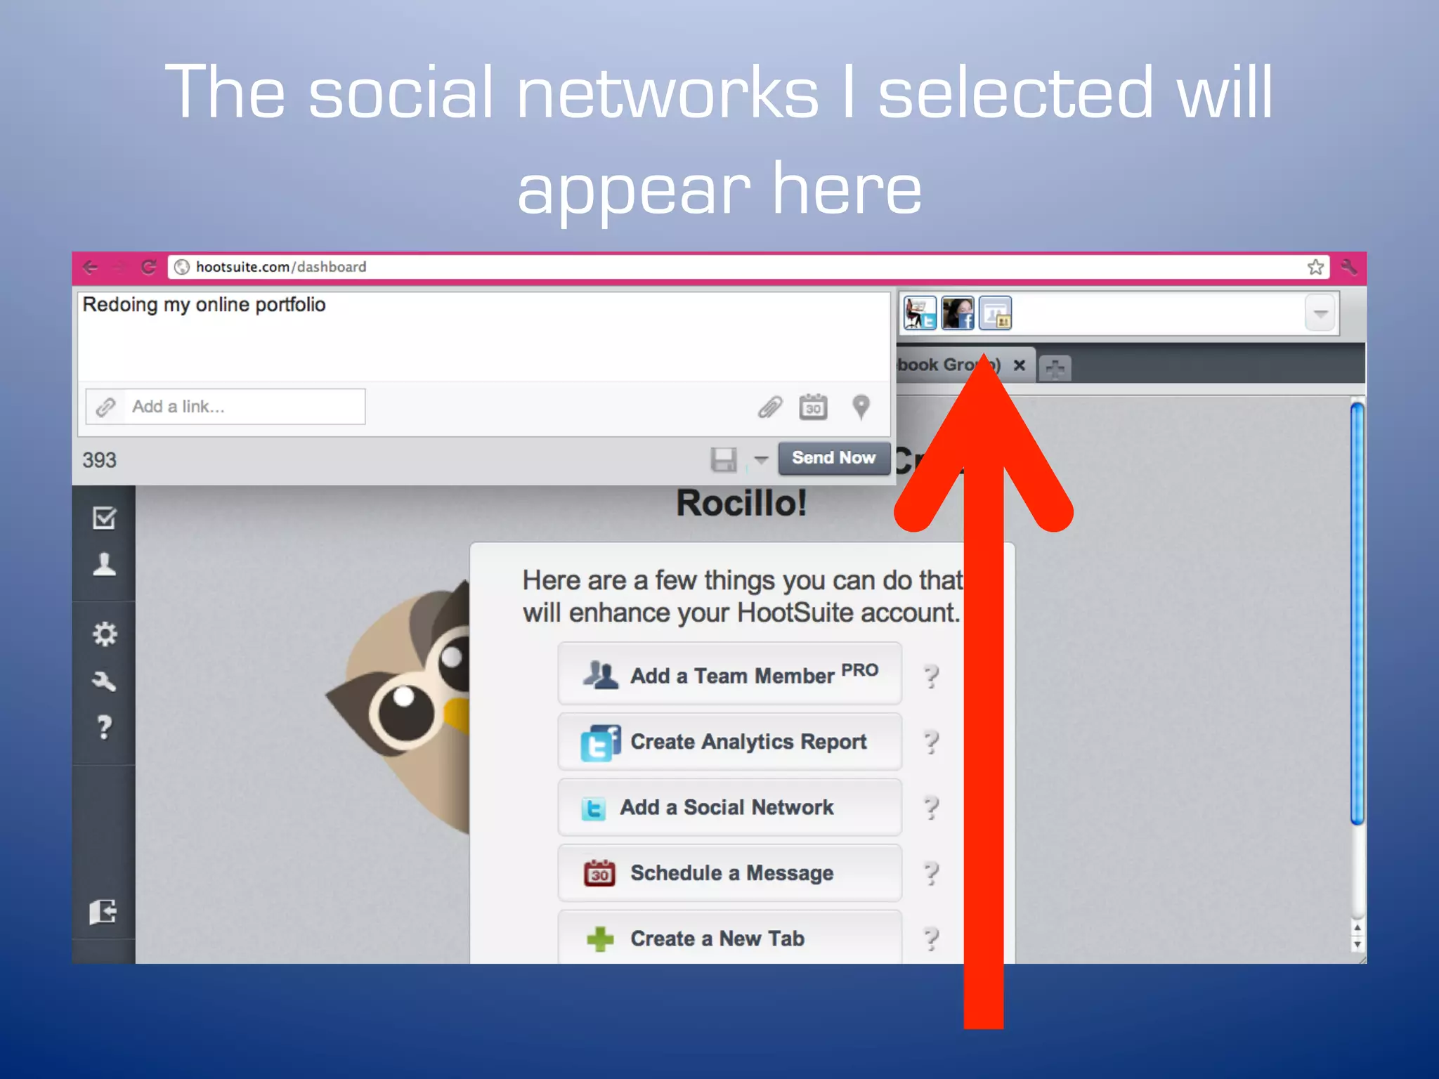
Task: Click the browser back arrow
Action: point(90,267)
